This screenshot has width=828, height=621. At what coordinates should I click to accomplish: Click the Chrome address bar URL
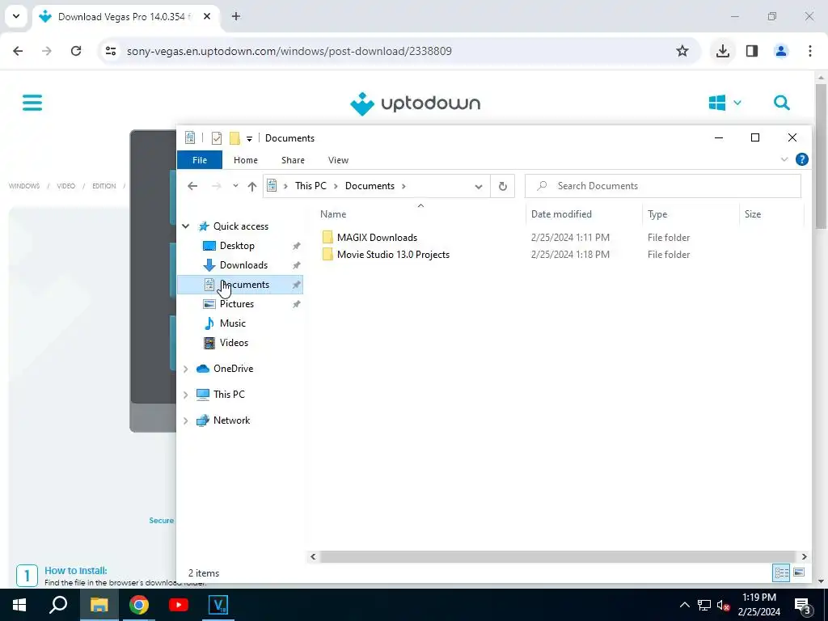coord(289,51)
